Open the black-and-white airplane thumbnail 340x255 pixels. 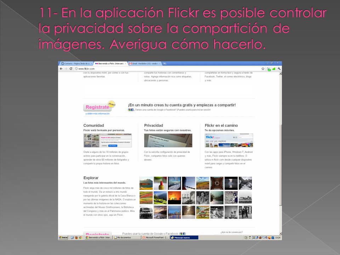[245, 198]
